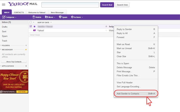Viewport: 180px width, 112px height.
Task: Click the Delete trash can icon
Action: pyautogui.click(x=33, y=17)
